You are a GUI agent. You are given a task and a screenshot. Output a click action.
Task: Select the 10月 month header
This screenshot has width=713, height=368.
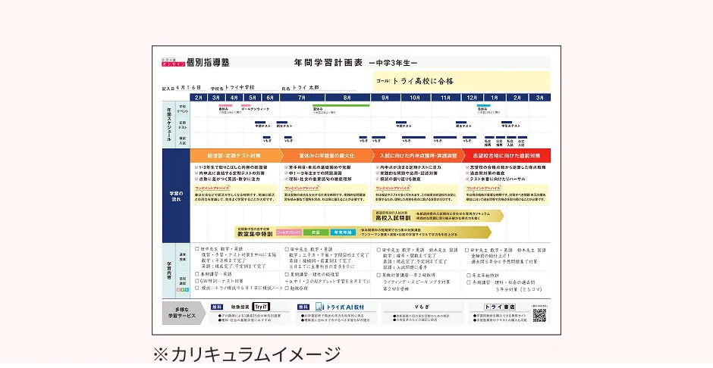415,98
